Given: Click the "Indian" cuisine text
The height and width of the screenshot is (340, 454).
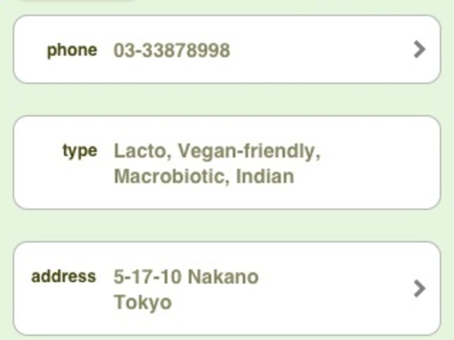Looking at the screenshot, I should (x=265, y=176).
